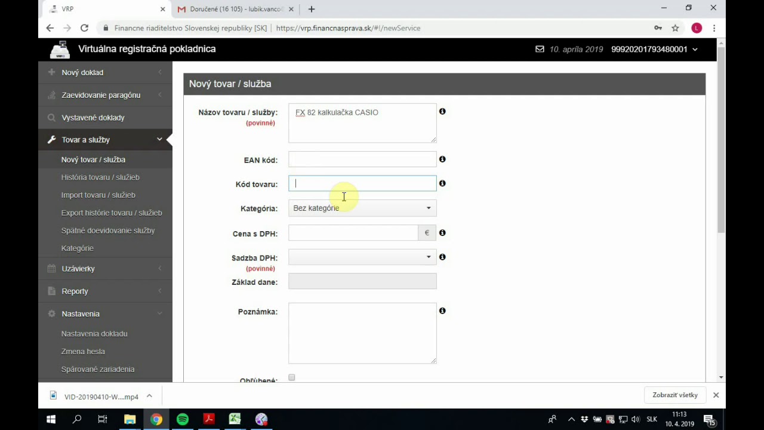The width and height of the screenshot is (764, 430).
Task: Click into the Cena s DPH input field
Action: point(353,233)
